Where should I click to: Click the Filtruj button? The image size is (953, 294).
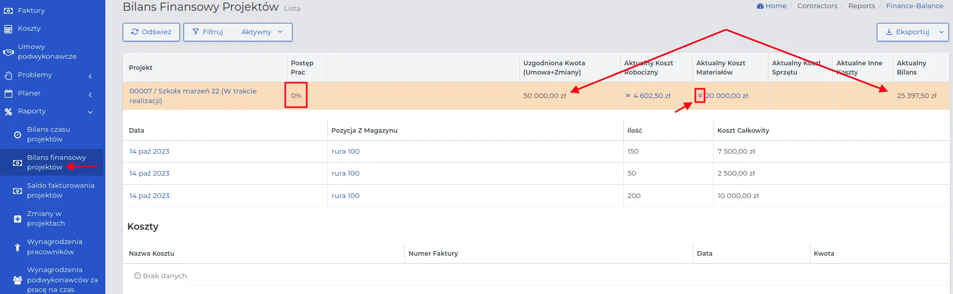click(x=208, y=32)
